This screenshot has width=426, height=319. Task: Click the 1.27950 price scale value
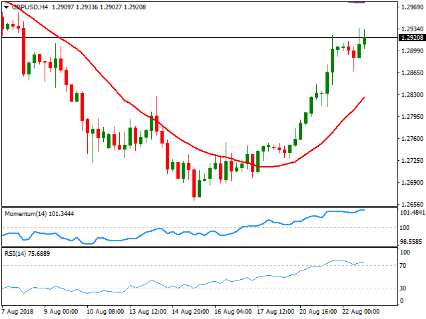click(413, 117)
